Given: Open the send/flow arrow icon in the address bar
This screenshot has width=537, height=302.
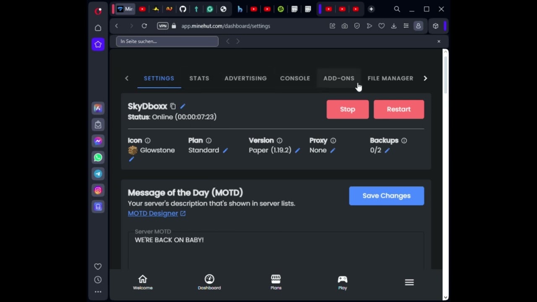Looking at the screenshot, I should [369, 26].
